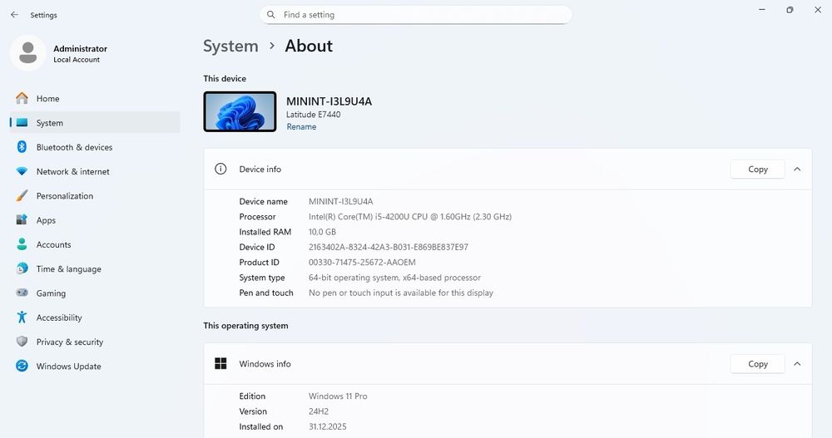Click the Rename link
Image resolution: width=832 pixels, height=438 pixels.
(301, 126)
